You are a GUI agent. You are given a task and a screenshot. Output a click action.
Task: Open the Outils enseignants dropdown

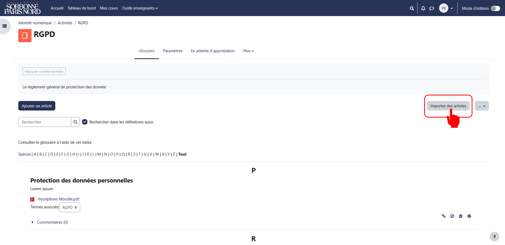(x=140, y=8)
